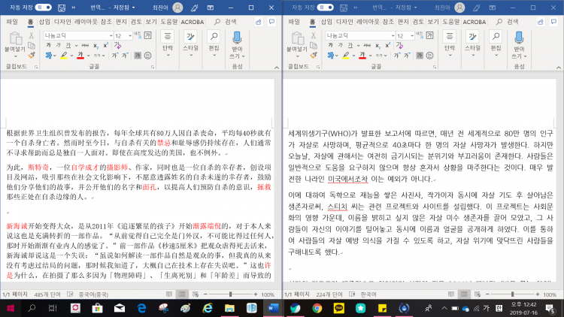Click Cut scissors icon in right Word window
The width and height of the screenshot is (564, 317).
click(314, 35)
